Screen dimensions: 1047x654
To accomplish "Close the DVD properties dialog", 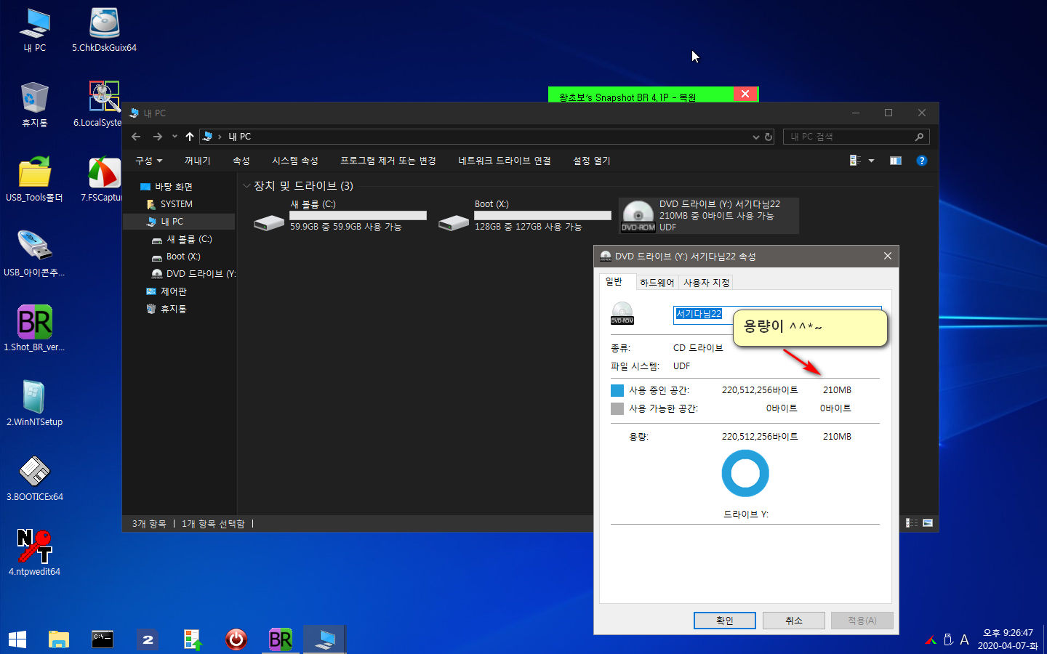I will tap(887, 256).
